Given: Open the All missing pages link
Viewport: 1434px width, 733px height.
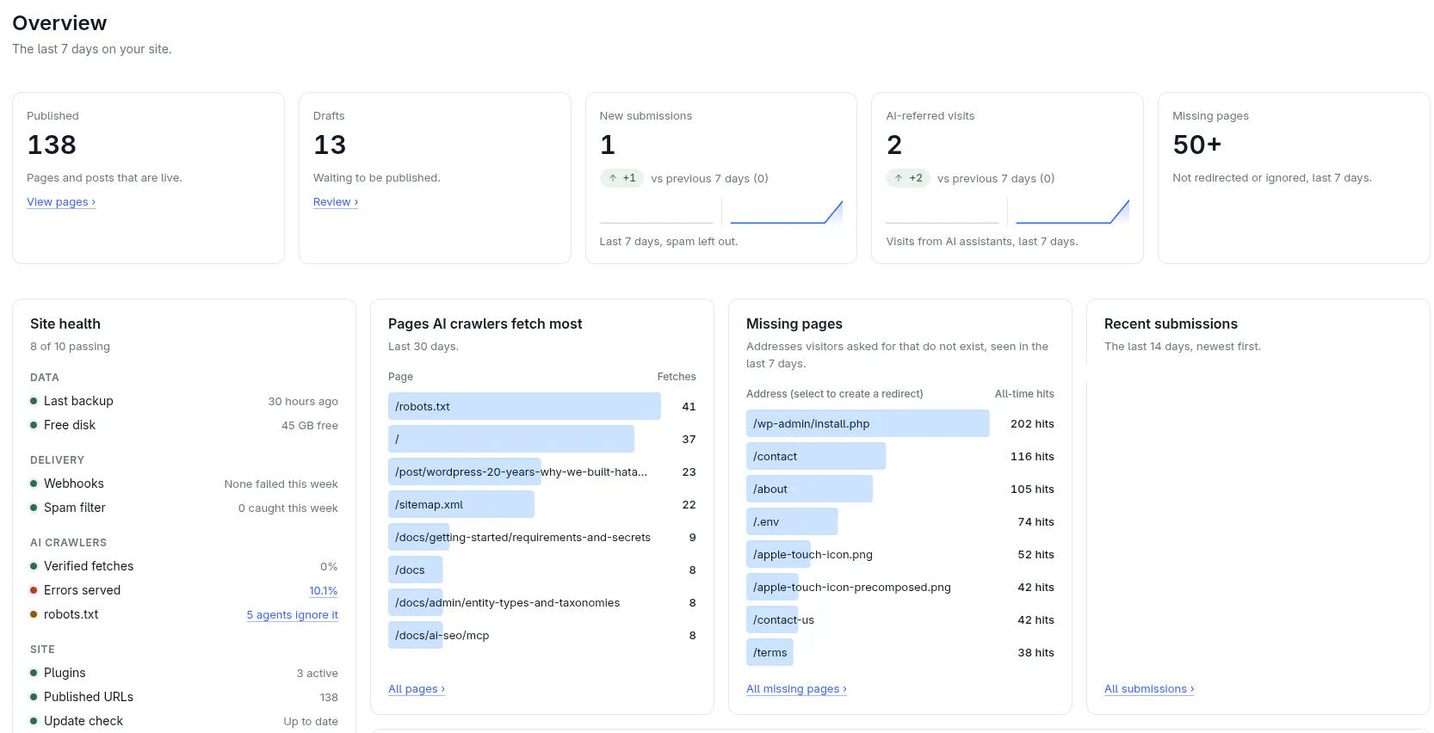Looking at the screenshot, I should coord(796,689).
